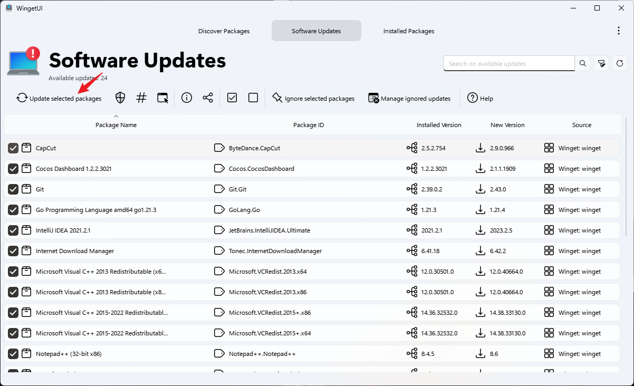This screenshot has height=386, width=634.
Task: Click the interactive update window icon
Action: [162, 98]
